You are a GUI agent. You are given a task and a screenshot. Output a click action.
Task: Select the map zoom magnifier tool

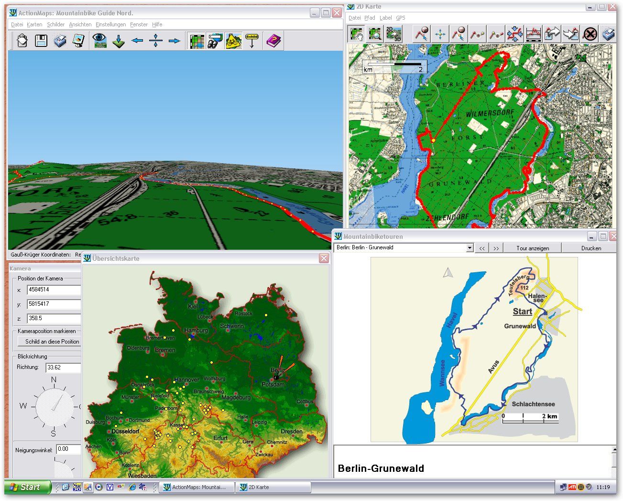tap(375, 34)
